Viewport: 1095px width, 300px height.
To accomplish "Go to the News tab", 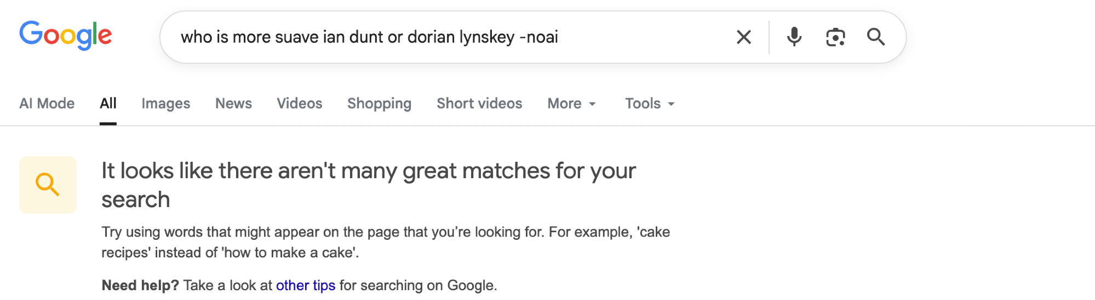I will click(x=233, y=103).
